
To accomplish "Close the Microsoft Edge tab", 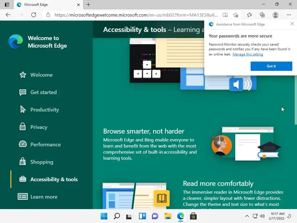I will tap(78, 5).
